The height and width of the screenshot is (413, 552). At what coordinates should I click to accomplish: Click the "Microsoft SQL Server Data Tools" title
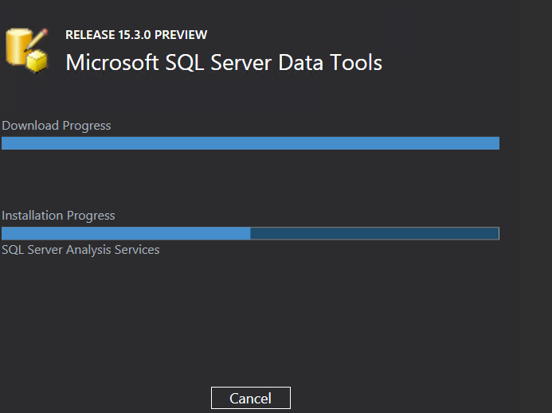(224, 62)
